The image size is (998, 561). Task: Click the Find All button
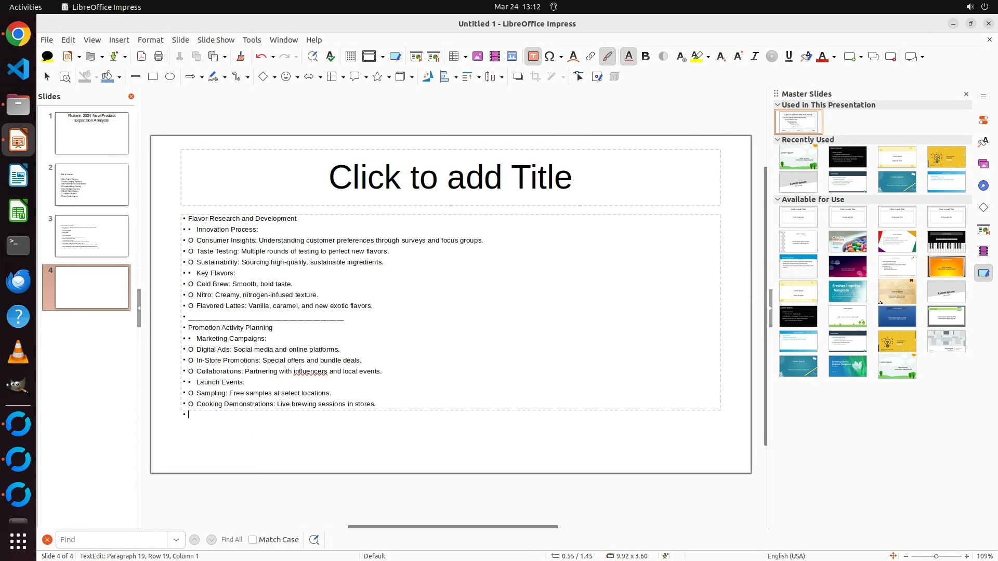pos(232,540)
